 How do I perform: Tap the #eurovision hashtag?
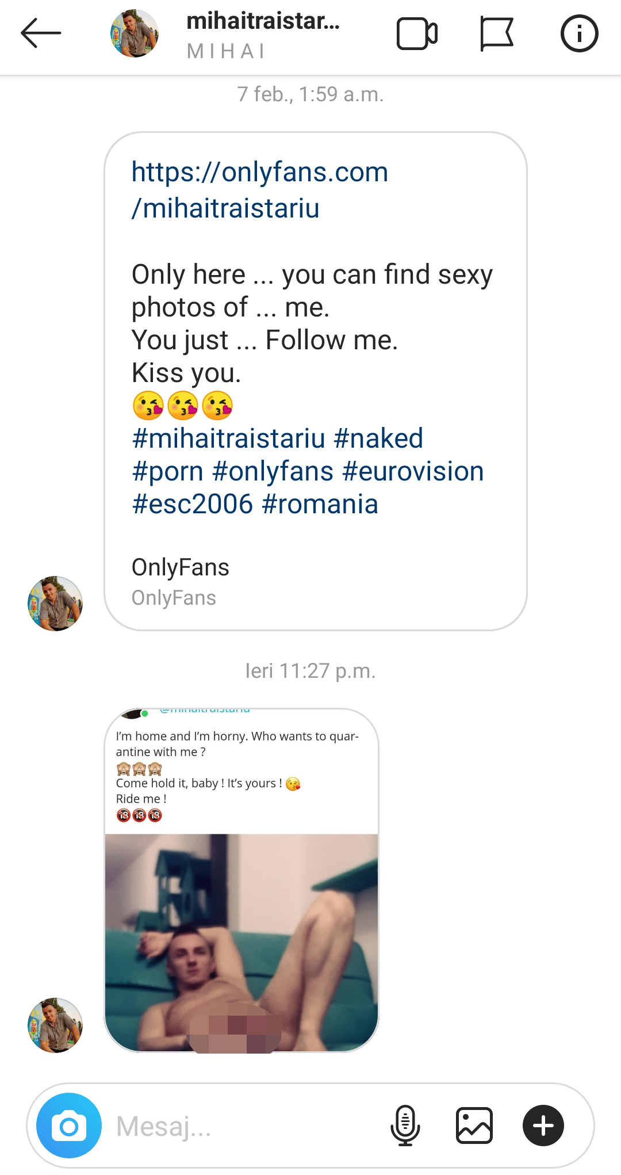413,471
